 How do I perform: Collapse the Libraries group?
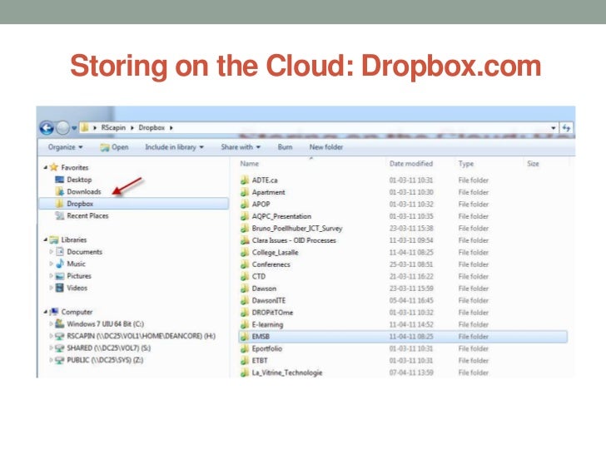click(45, 239)
